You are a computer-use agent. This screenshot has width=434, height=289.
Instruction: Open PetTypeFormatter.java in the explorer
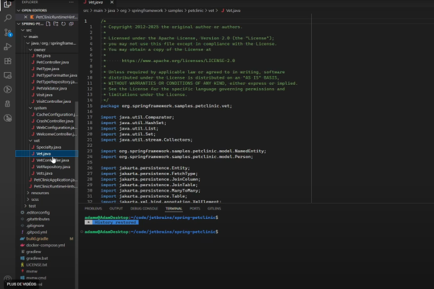click(x=57, y=75)
